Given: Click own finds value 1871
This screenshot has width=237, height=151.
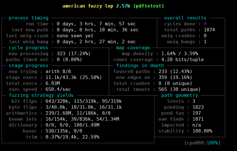Looking at the screenshot, I should (198, 119).
